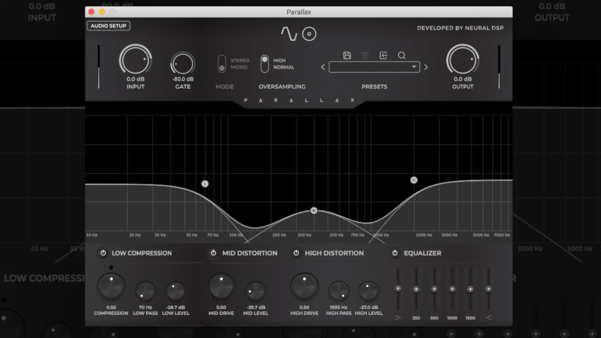Click the sine wave logo icon
601x338 pixels.
tap(289, 34)
